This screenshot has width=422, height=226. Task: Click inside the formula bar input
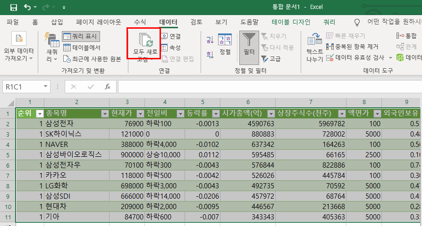(x=270, y=87)
